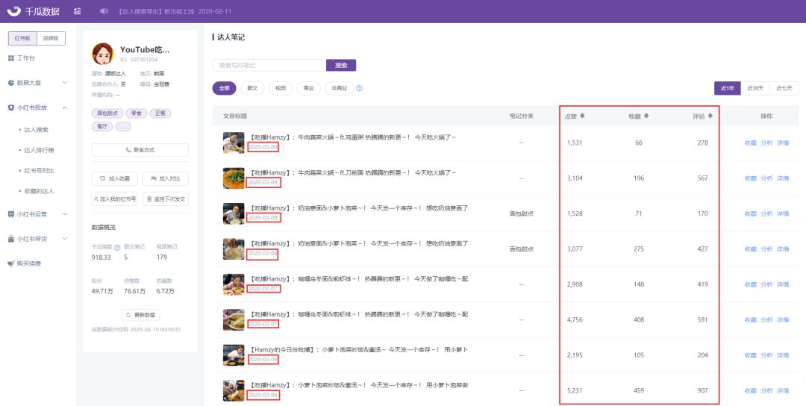Collapse the sidebar with the menu fold icon
Screen dimensions: 806x406
point(77,10)
